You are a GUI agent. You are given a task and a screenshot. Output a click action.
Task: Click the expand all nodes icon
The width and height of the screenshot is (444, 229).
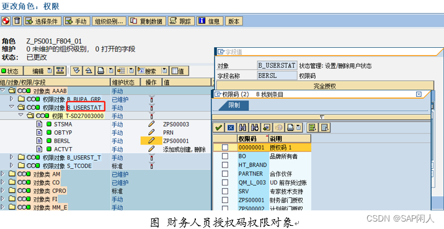[x=76, y=71]
